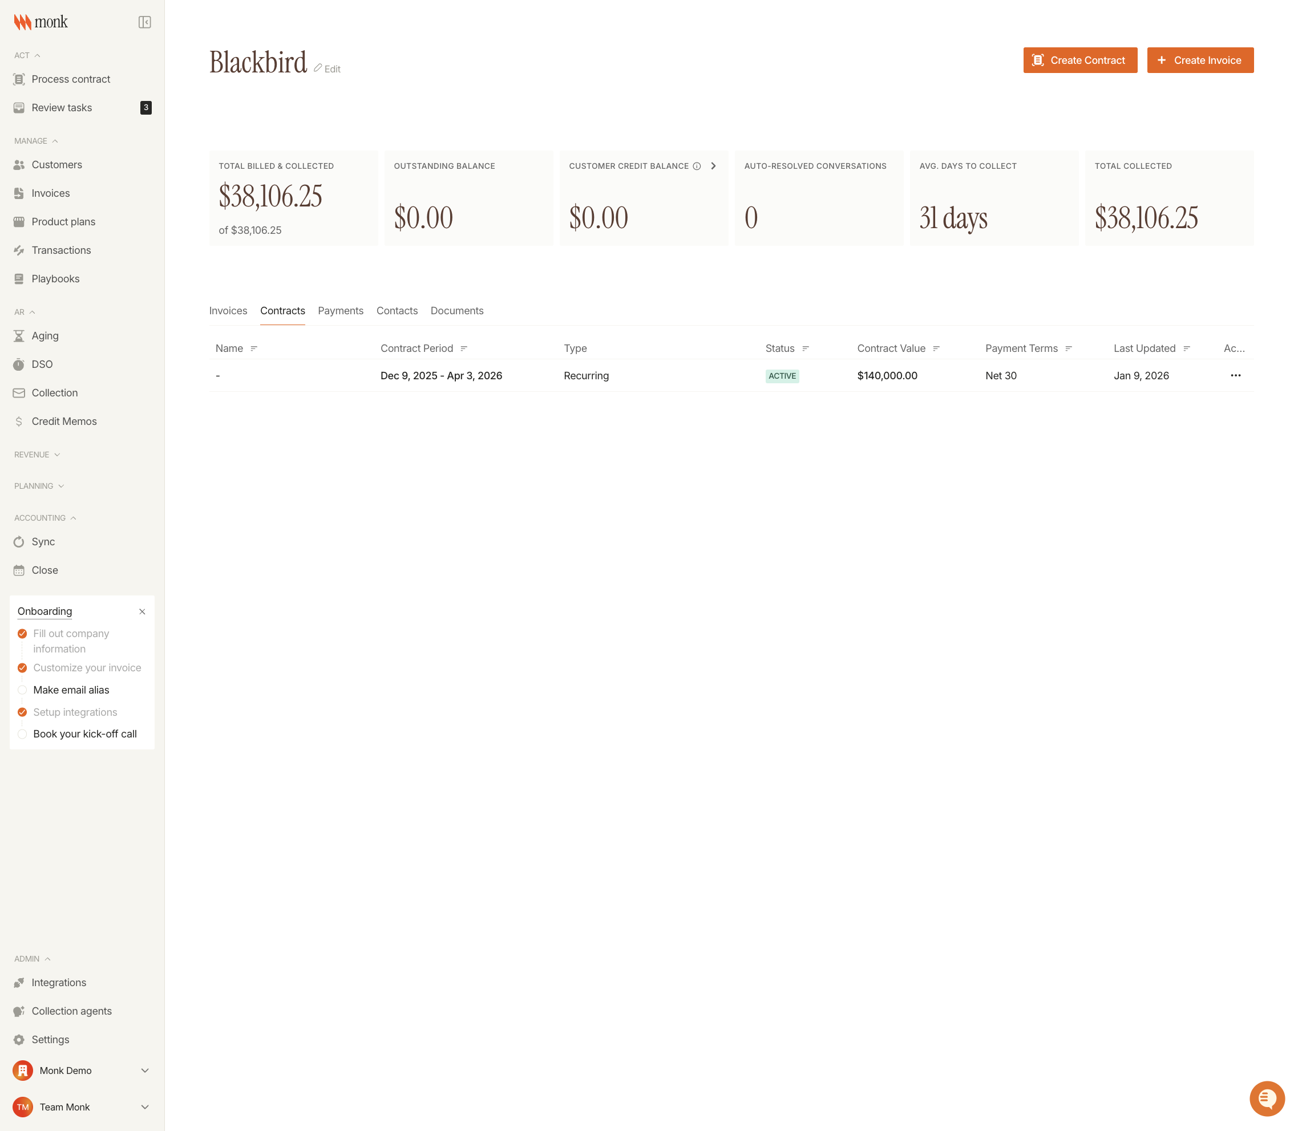Check off Book your kick-off call step
This screenshot has width=1298, height=1131.
click(23, 734)
